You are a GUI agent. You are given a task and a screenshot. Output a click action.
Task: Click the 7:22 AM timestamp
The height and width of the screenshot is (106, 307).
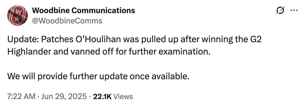coord(21,97)
